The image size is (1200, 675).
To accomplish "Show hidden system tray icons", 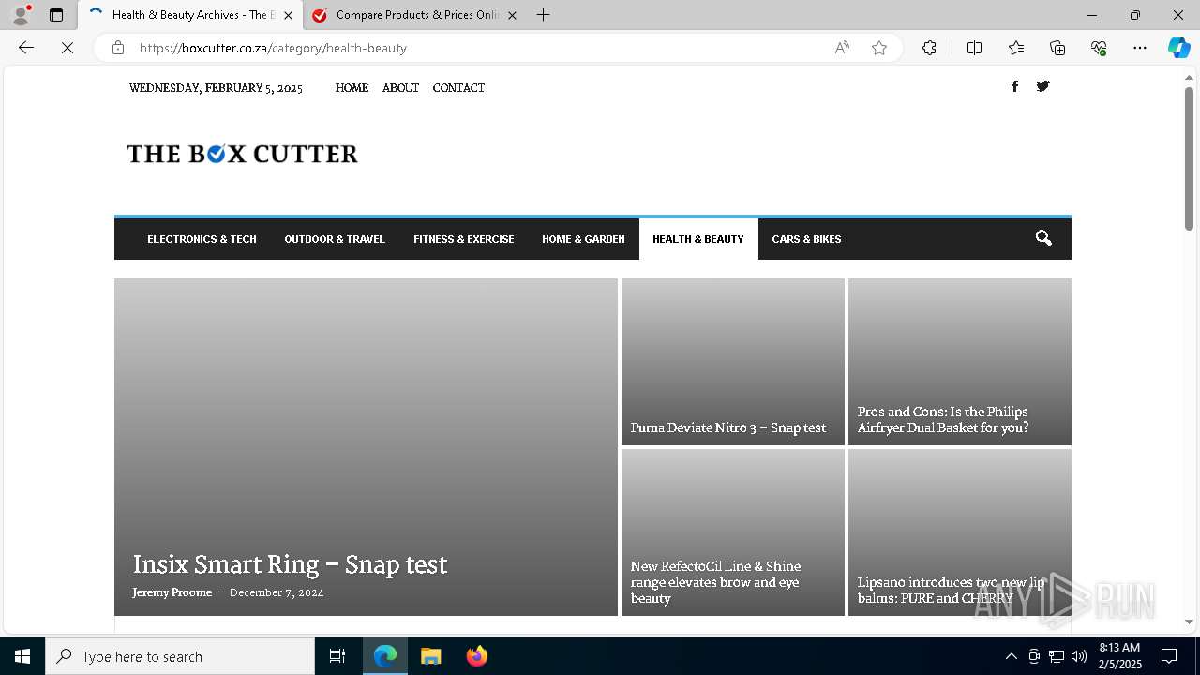I will click(1011, 656).
